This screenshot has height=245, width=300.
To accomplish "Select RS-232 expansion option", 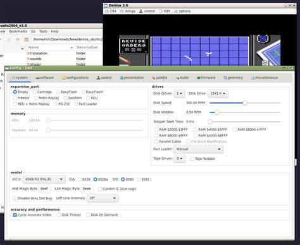I will click(56, 104).
